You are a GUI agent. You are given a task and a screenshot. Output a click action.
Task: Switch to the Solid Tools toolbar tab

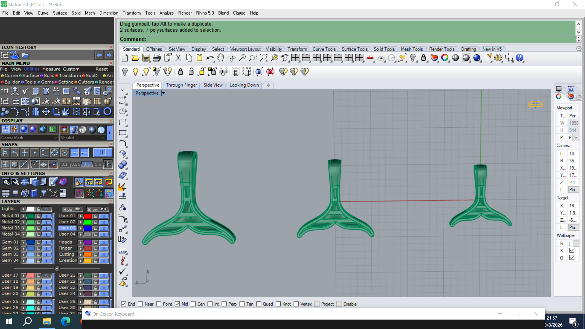384,49
